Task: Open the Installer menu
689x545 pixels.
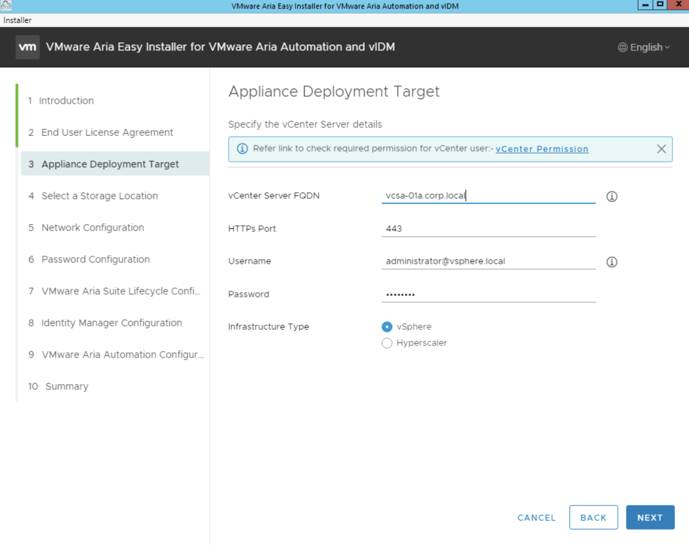Action: 17,20
